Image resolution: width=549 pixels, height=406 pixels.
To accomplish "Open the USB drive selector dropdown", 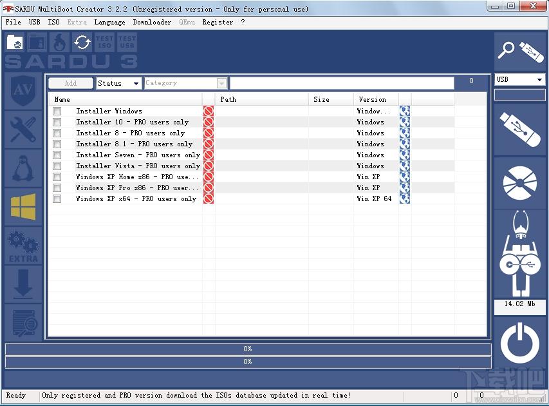I will coord(520,79).
